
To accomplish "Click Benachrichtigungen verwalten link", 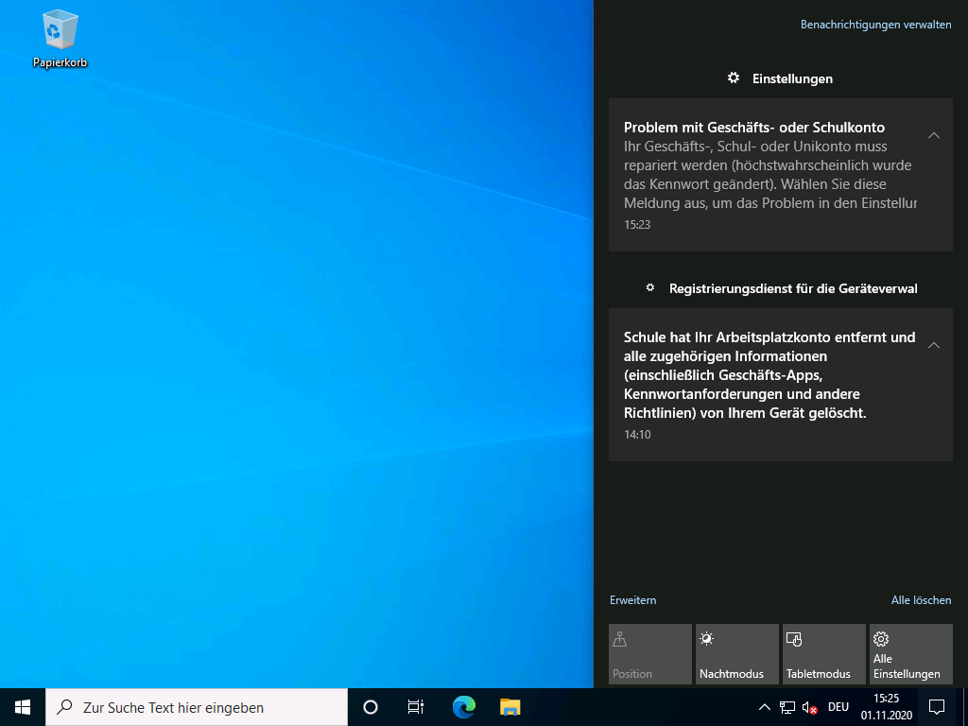I will (x=875, y=25).
